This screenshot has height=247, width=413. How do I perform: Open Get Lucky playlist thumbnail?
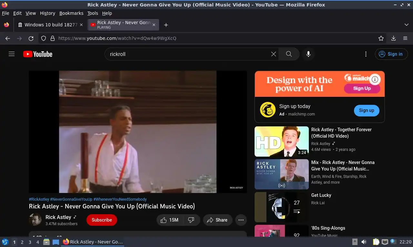[282, 207]
